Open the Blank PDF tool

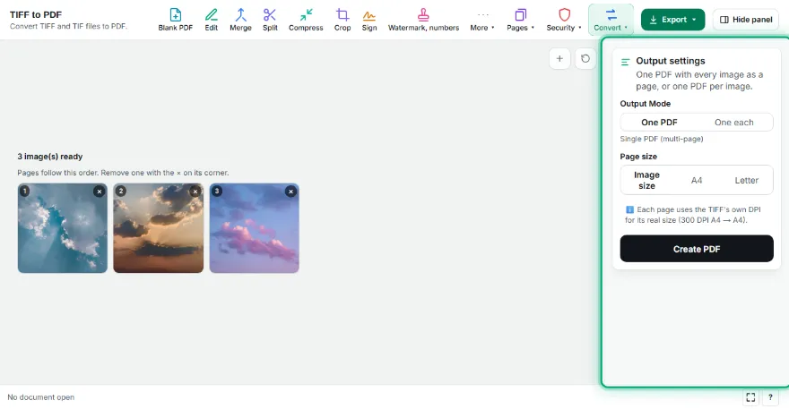tap(175, 20)
